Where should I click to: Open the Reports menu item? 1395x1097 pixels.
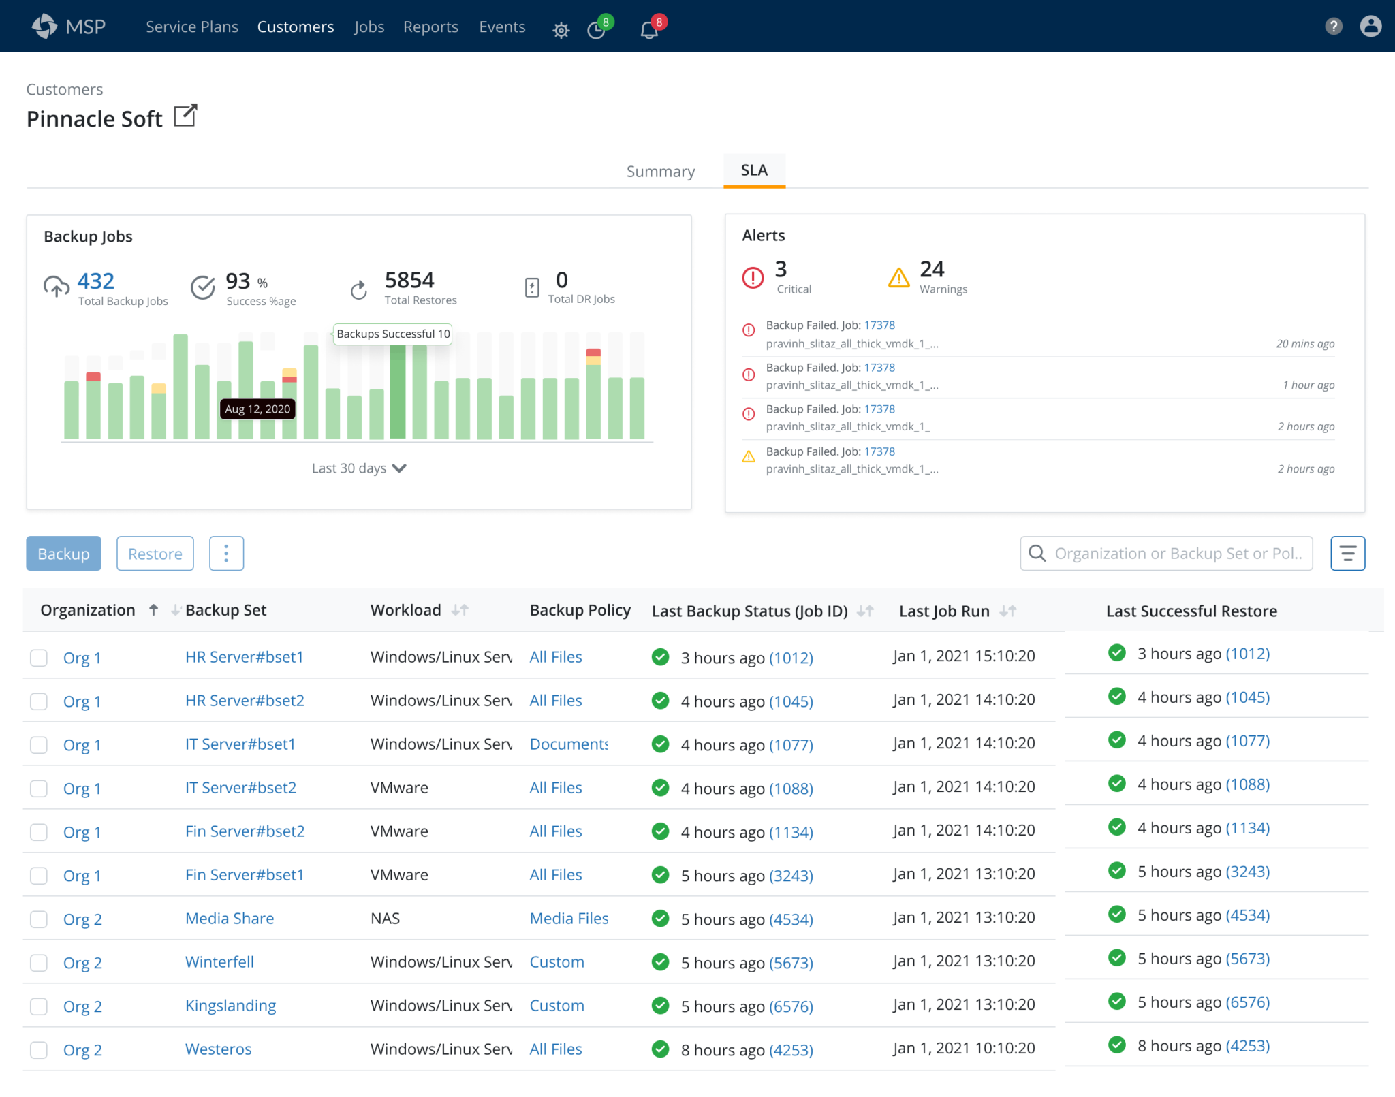click(x=430, y=27)
